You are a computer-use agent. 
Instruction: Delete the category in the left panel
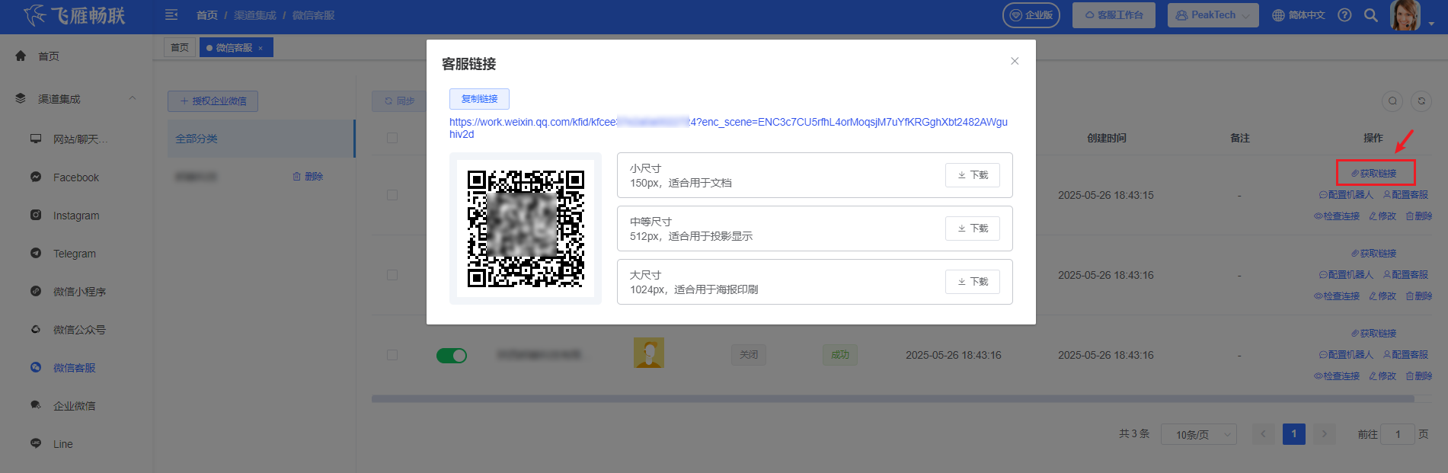point(308,177)
